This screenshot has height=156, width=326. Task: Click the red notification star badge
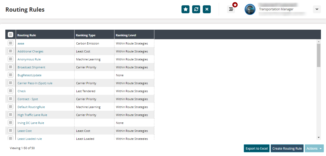click(235, 5)
